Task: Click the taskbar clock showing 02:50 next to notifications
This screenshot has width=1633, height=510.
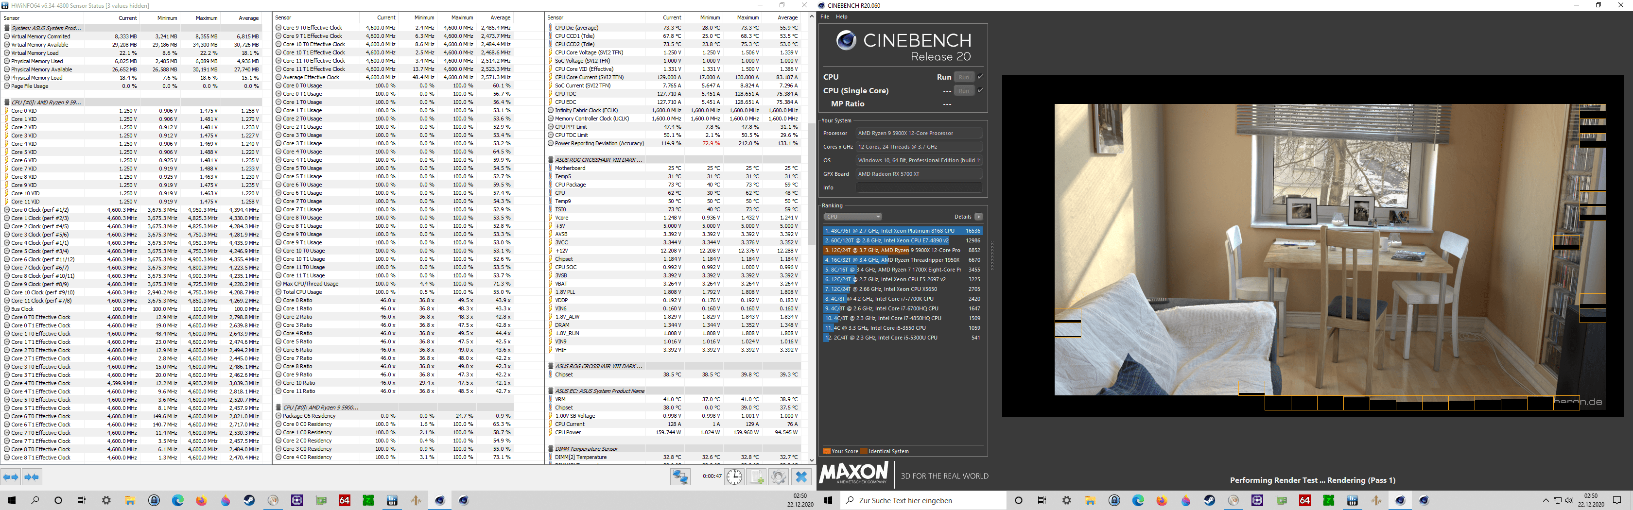Action: pyautogui.click(x=1591, y=500)
